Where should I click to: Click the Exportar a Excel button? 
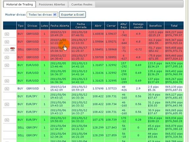72,15
